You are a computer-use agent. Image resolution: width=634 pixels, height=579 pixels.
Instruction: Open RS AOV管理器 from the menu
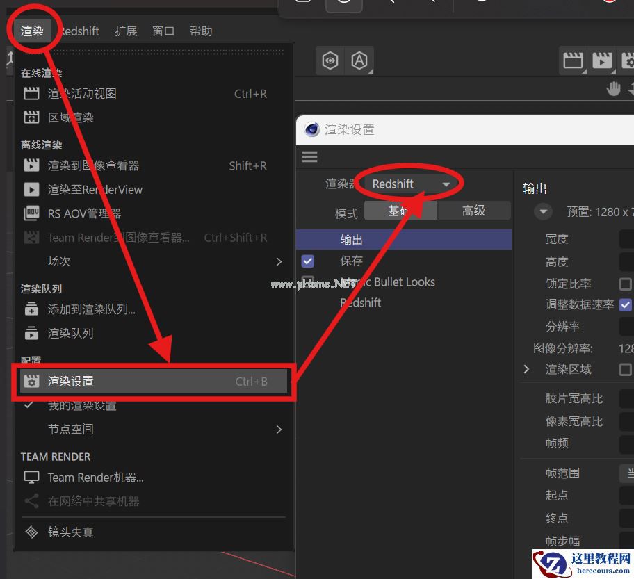pos(154,213)
